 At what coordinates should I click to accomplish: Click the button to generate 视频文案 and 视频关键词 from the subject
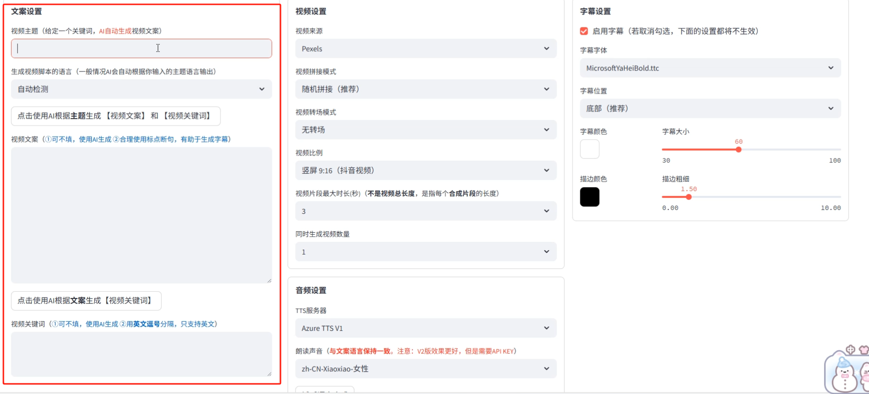pos(116,116)
